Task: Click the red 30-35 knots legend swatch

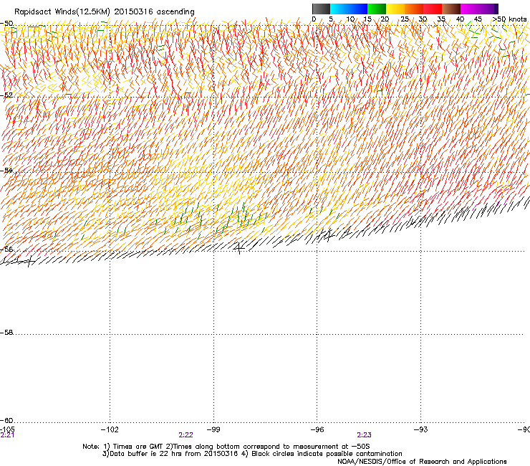Action: click(x=433, y=9)
